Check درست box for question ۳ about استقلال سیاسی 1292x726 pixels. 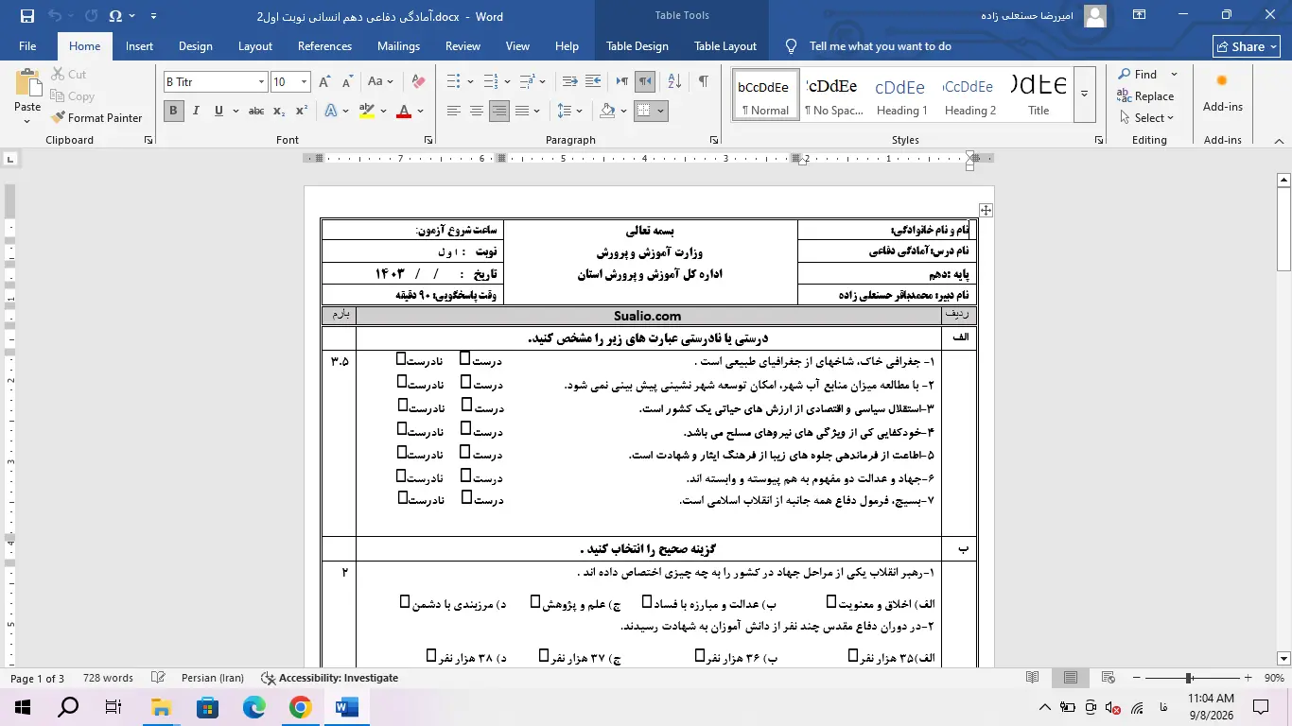pyautogui.click(x=466, y=406)
